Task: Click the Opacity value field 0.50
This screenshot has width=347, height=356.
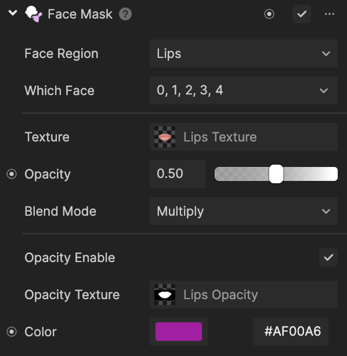Action: point(178,174)
